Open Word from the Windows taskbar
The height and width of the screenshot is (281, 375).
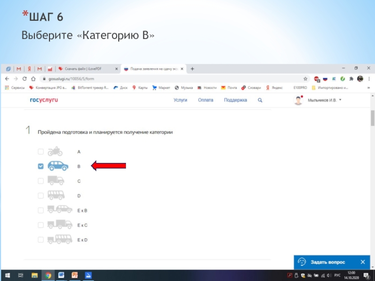click(x=61, y=275)
